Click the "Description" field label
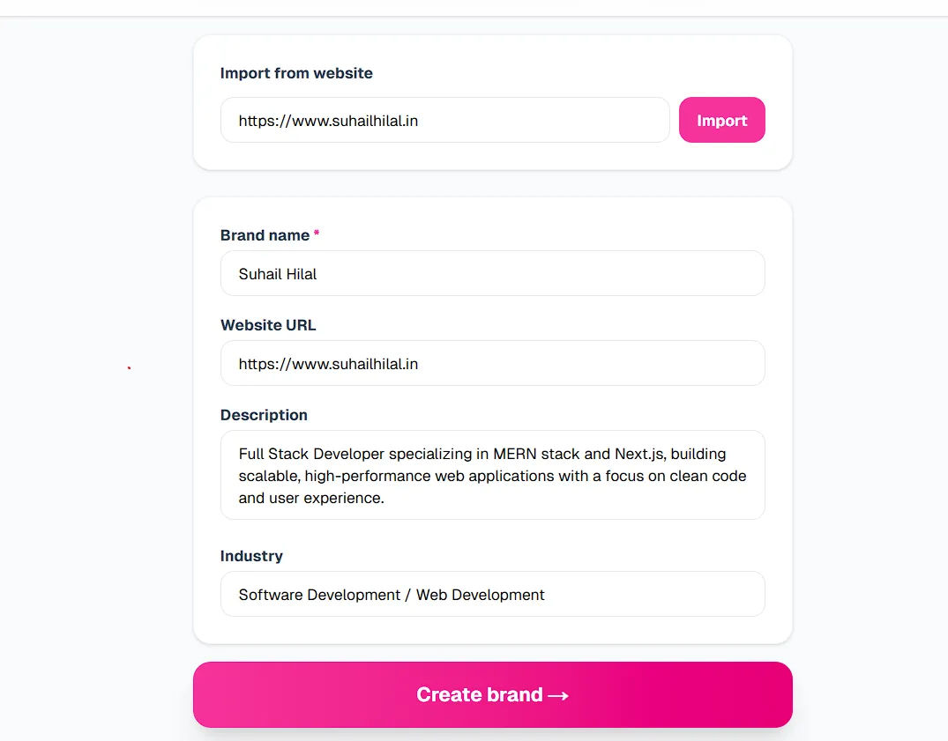Image resolution: width=948 pixels, height=741 pixels. [264, 415]
